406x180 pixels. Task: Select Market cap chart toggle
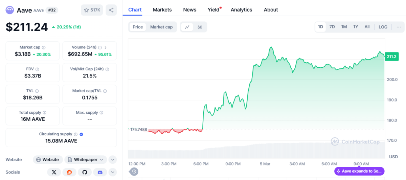click(161, 27)
